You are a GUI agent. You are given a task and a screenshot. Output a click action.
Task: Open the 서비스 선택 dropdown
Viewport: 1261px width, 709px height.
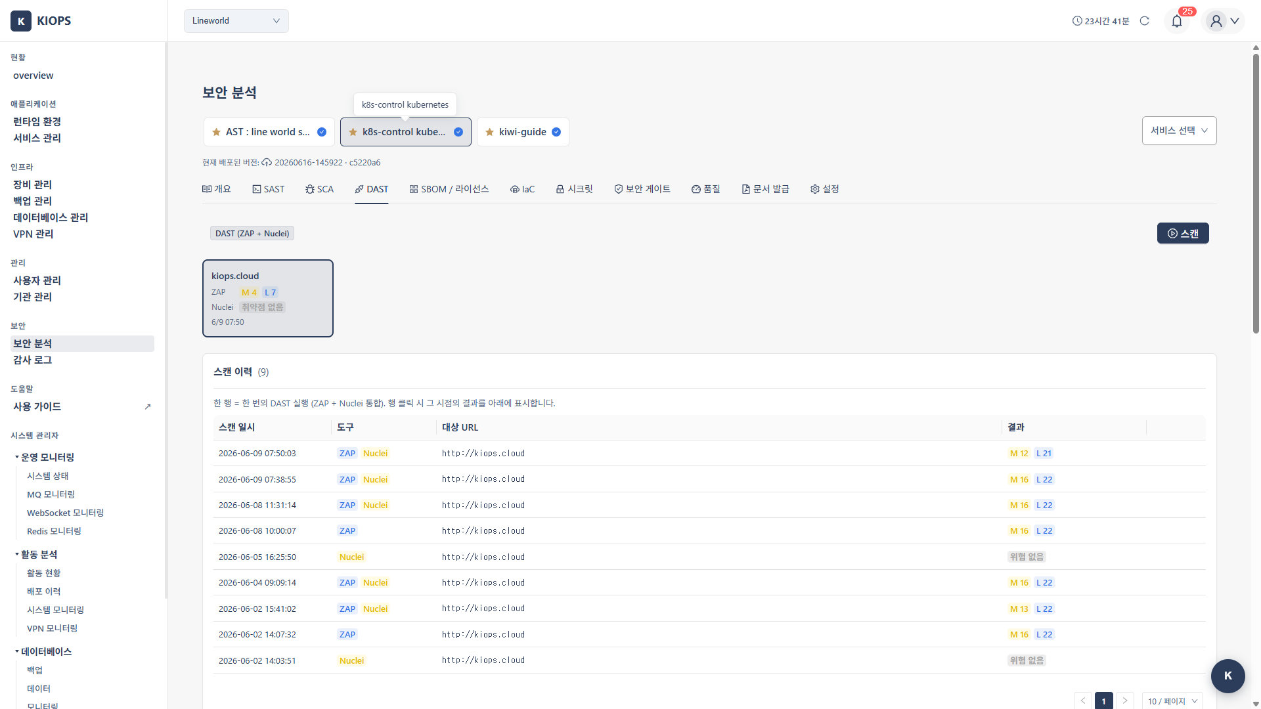1179,131
